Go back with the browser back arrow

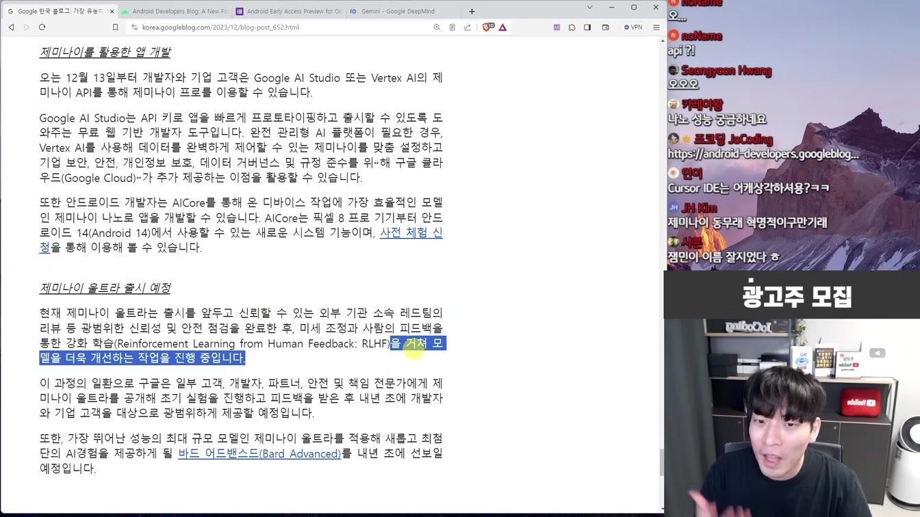click(x=12, y=27)
